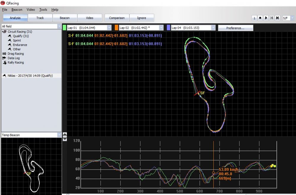Open the Tools menu
Image resolution: width=296 pixels, height=195 pixels.
(x=43, y=10)
